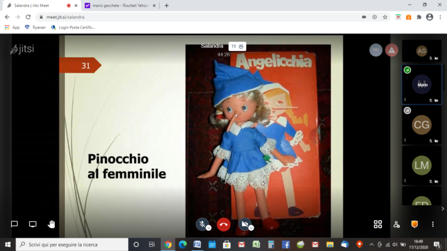Screen dimensions: 447x251
Task: Invite people to the meeting
Action: click(396, 224)
